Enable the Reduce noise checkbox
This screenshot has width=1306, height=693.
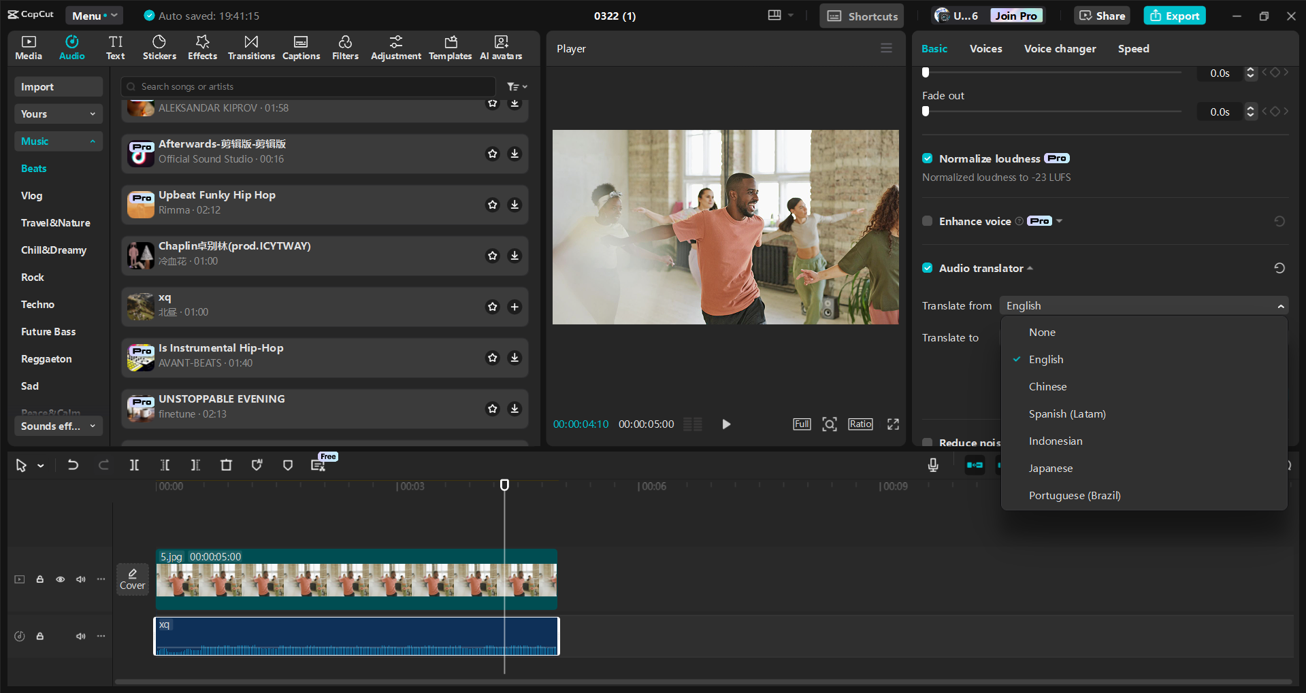[927, 443]
